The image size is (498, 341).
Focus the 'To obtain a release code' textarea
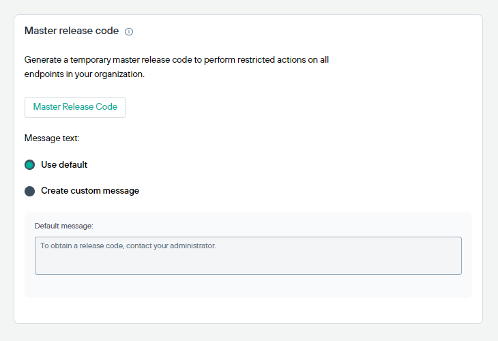click(x=248, y=256)
